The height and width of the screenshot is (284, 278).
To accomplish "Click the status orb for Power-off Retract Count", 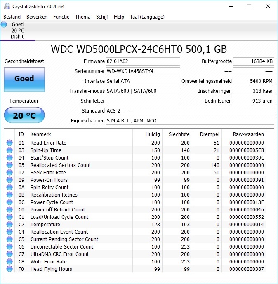I will point(9,209).
